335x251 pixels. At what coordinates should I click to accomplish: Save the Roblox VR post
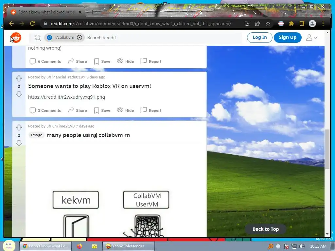click(x=102, y=110)
